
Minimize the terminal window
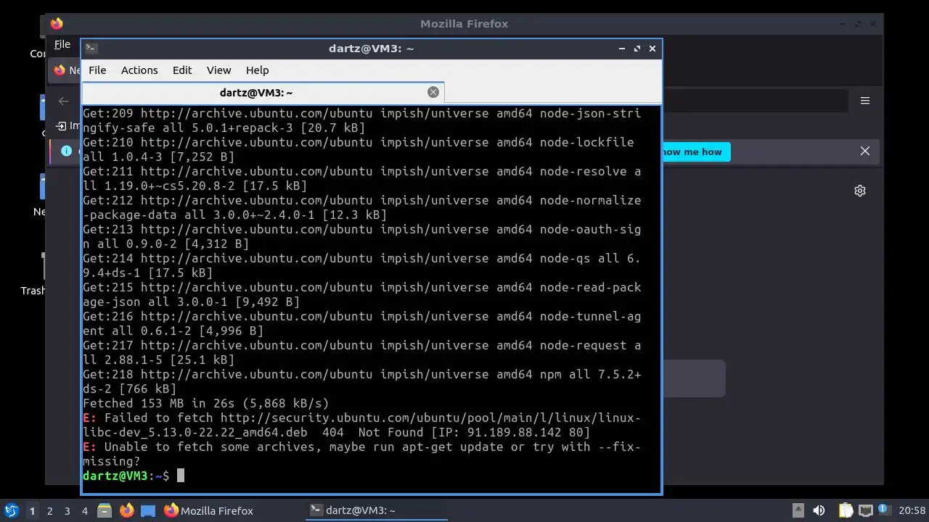point(622,49)
